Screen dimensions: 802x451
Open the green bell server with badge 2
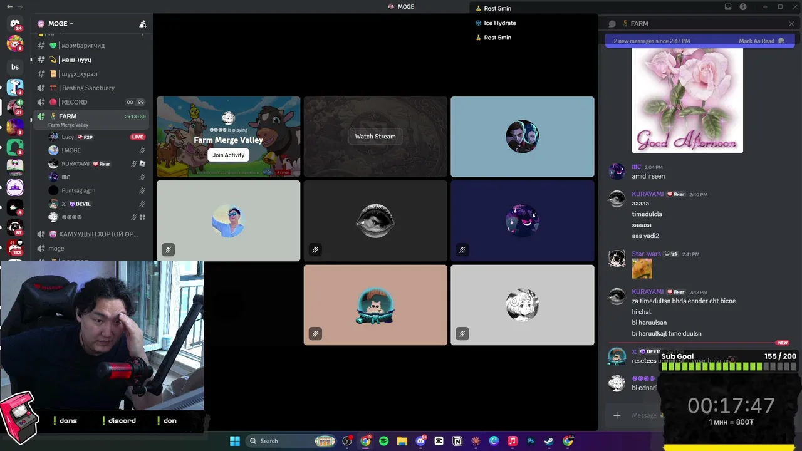(x=15, y=147)
